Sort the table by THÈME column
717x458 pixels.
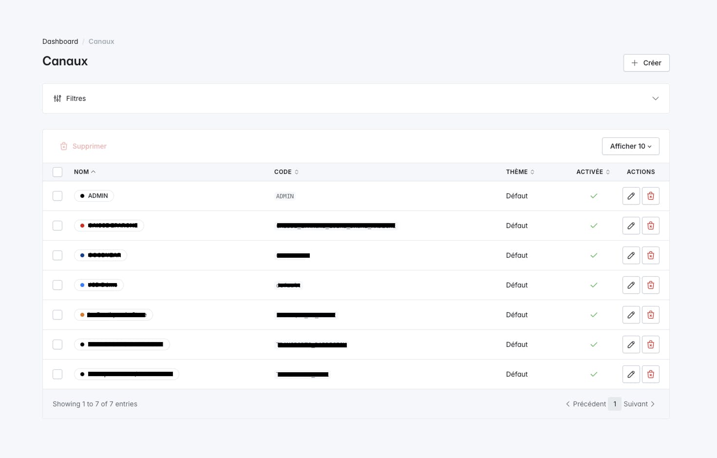(520, 172)
